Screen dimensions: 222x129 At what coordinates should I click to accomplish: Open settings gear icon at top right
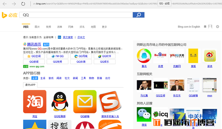(x=217, y=27)
